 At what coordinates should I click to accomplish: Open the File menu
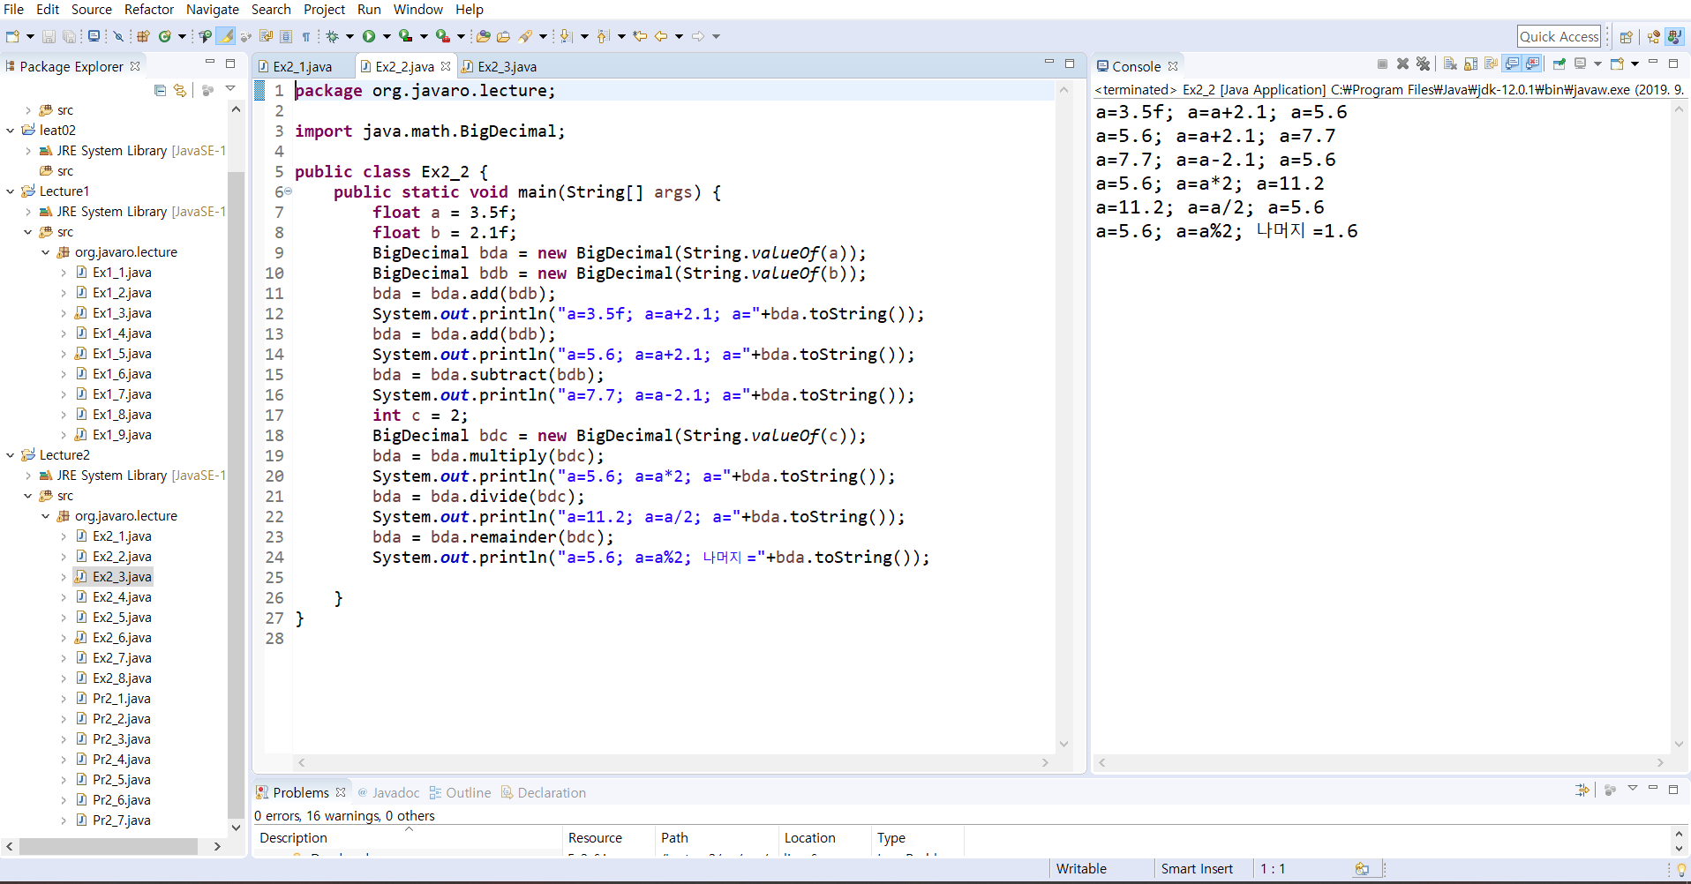tap(14, 10)
